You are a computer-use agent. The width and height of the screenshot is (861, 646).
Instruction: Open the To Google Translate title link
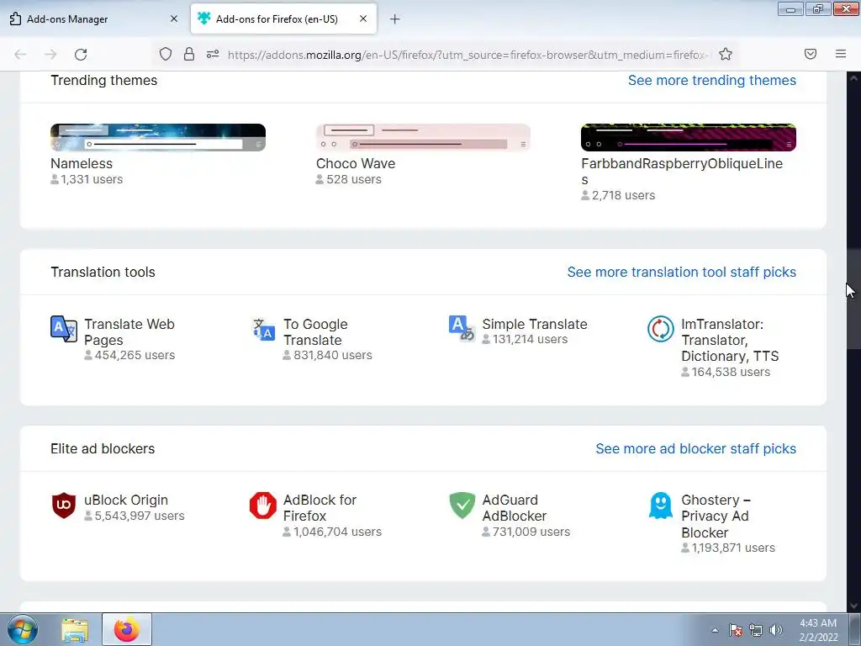pyautogui.click(x=316, y=331)
